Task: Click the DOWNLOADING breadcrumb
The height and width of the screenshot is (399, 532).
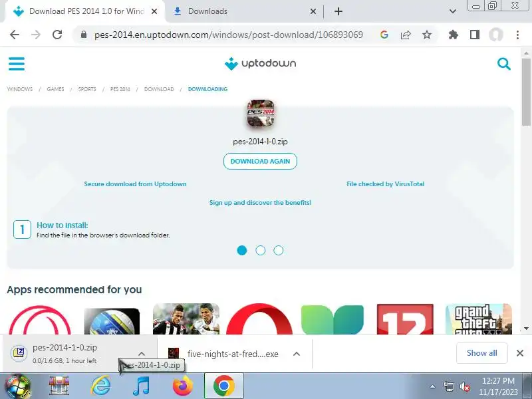Action: [207, 89]
